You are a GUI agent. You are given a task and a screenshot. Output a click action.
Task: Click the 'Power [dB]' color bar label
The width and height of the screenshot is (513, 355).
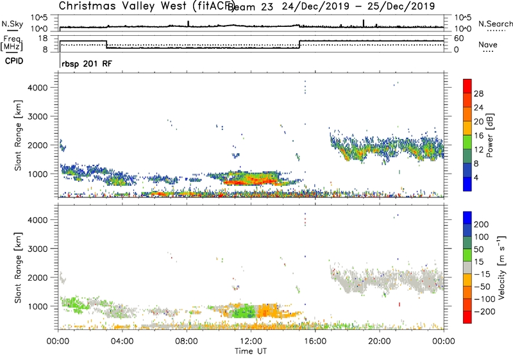click(x=490, y=135)
